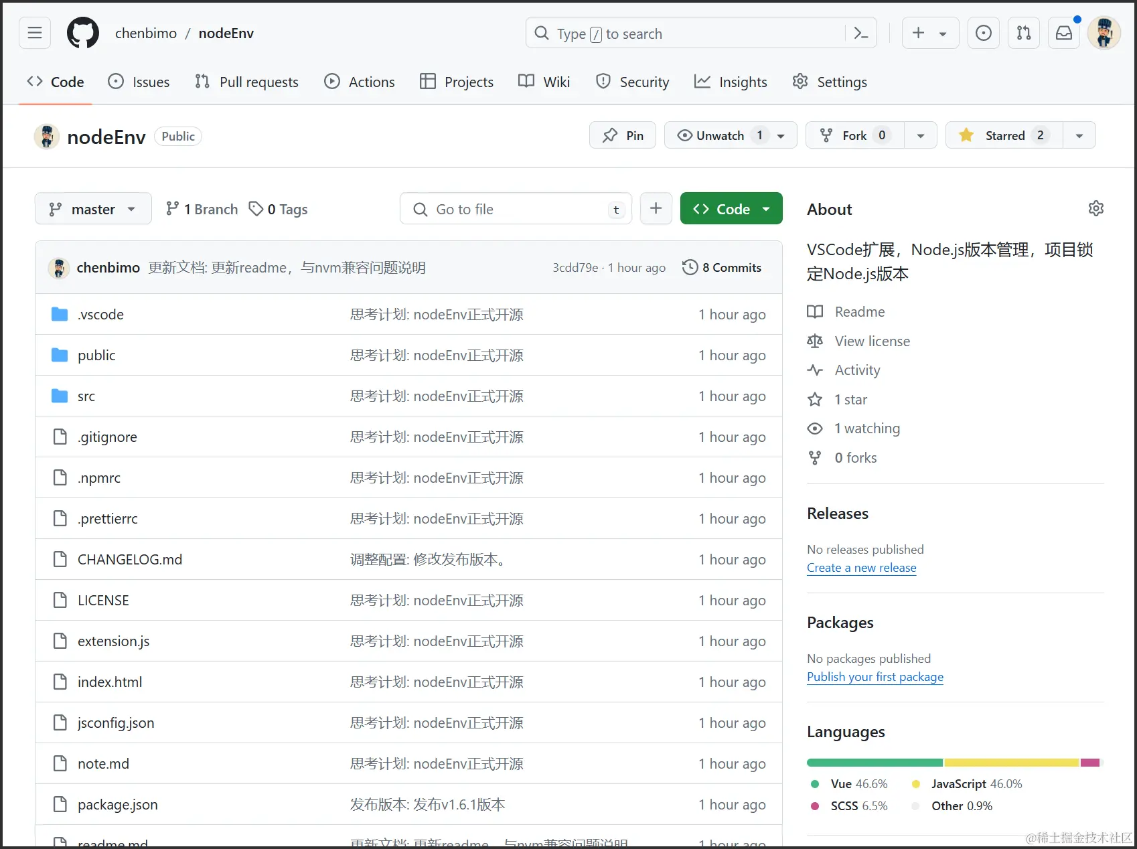Click Publish your first package link

tap(875, 676)
